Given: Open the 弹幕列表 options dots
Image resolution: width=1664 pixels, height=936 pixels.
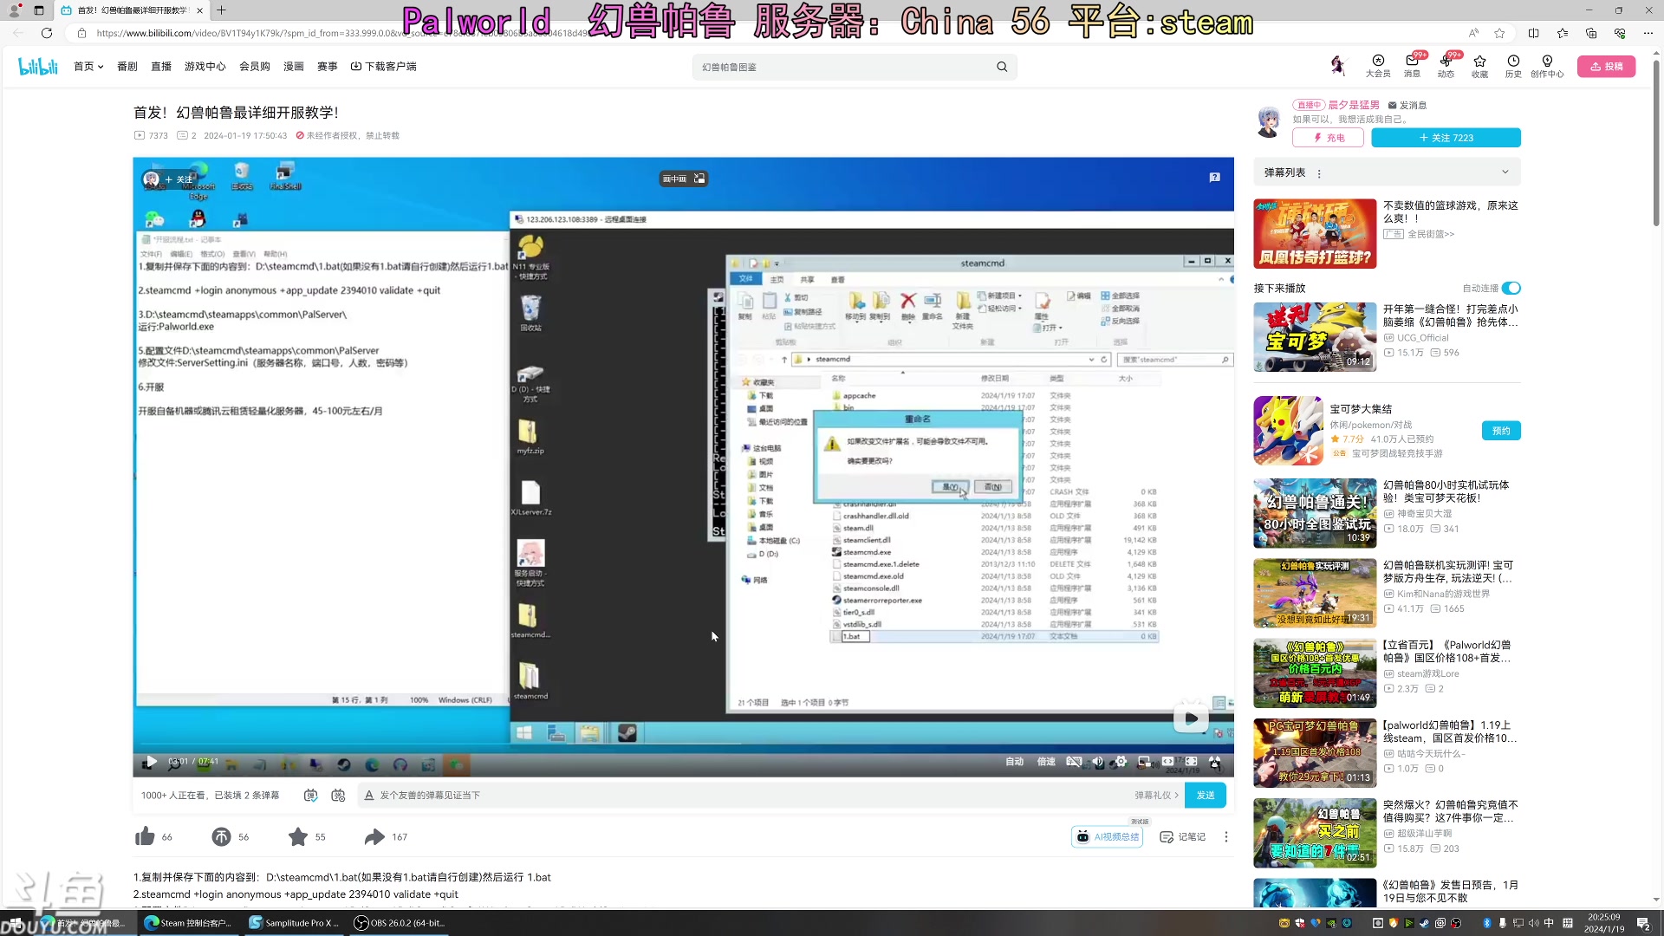Looking at the screenshot, I should (1319, 173).
